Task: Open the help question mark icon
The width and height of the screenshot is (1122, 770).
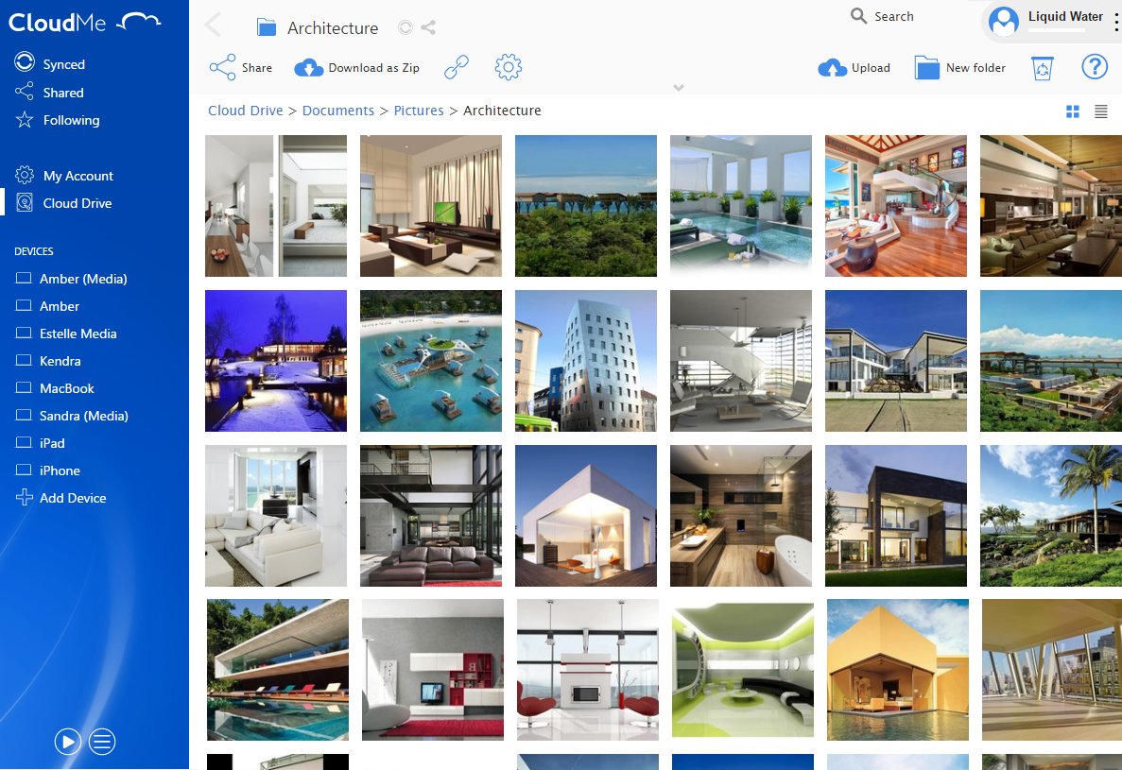Action: click(1094, 66)
